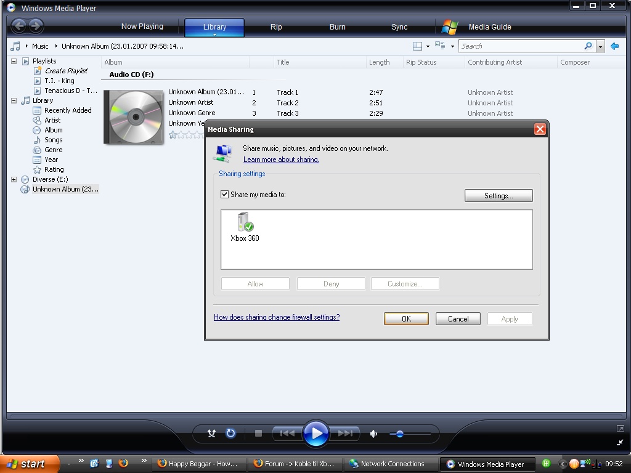Click the Windows logo beside Media Guide

[x=450, y=27]
